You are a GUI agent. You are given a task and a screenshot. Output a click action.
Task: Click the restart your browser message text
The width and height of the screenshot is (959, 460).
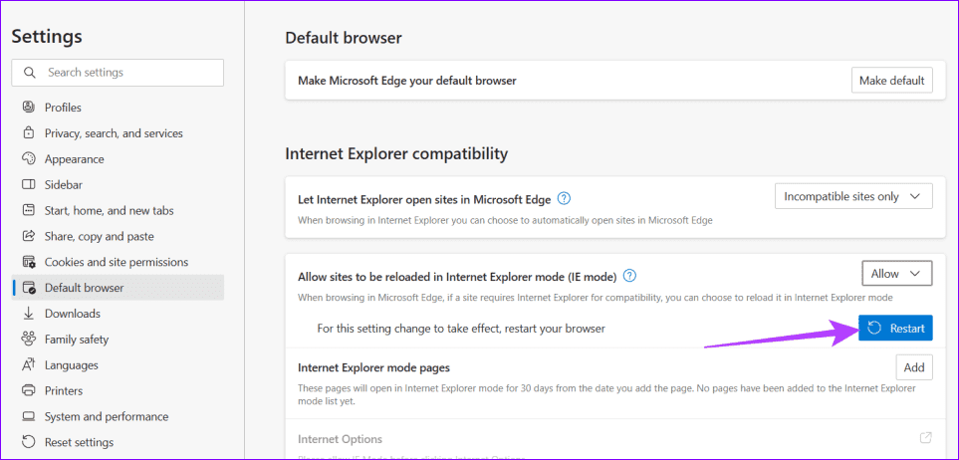point(461,329)
